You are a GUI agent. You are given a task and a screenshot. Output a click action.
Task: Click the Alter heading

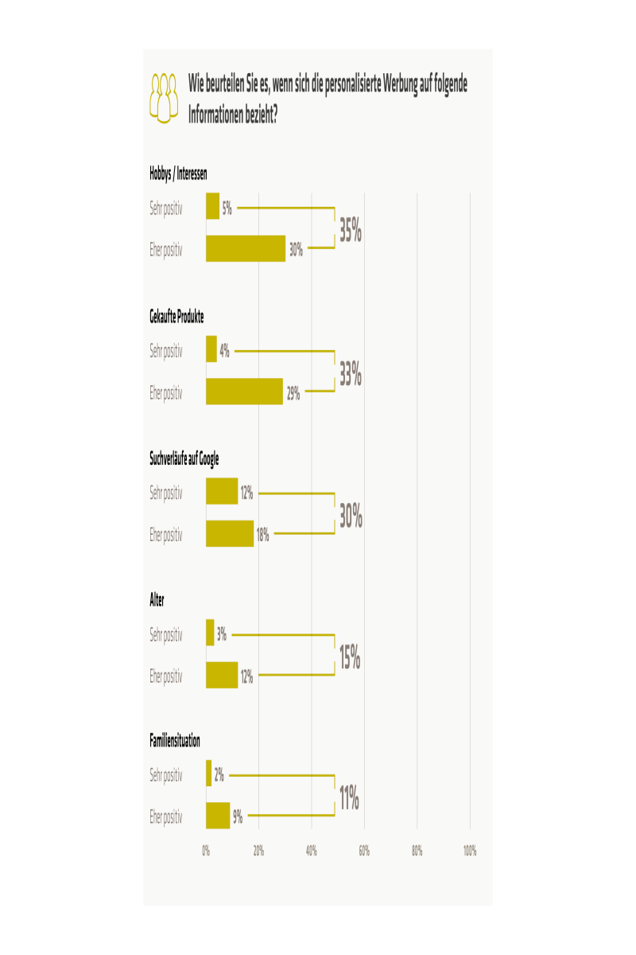[157, 599]
